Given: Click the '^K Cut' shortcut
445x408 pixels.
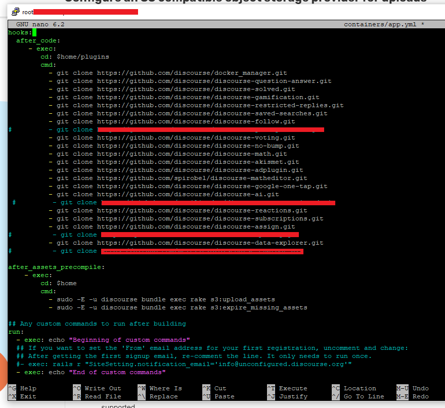Looking at the screenshot, I should [x=214, y=388].
